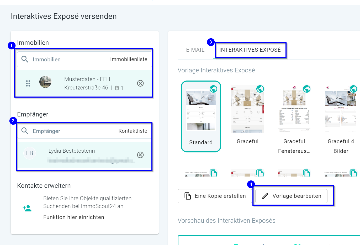Click the Musterdaten property photo thumbnail

45,82
